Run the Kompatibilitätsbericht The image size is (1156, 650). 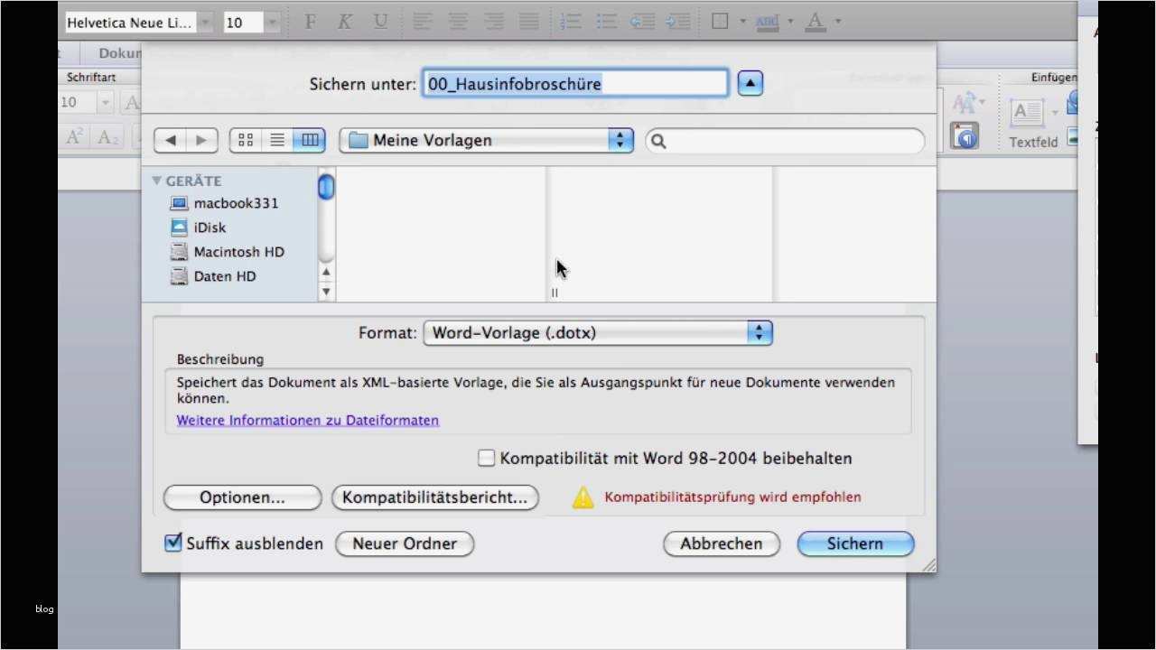pos(434,497)
